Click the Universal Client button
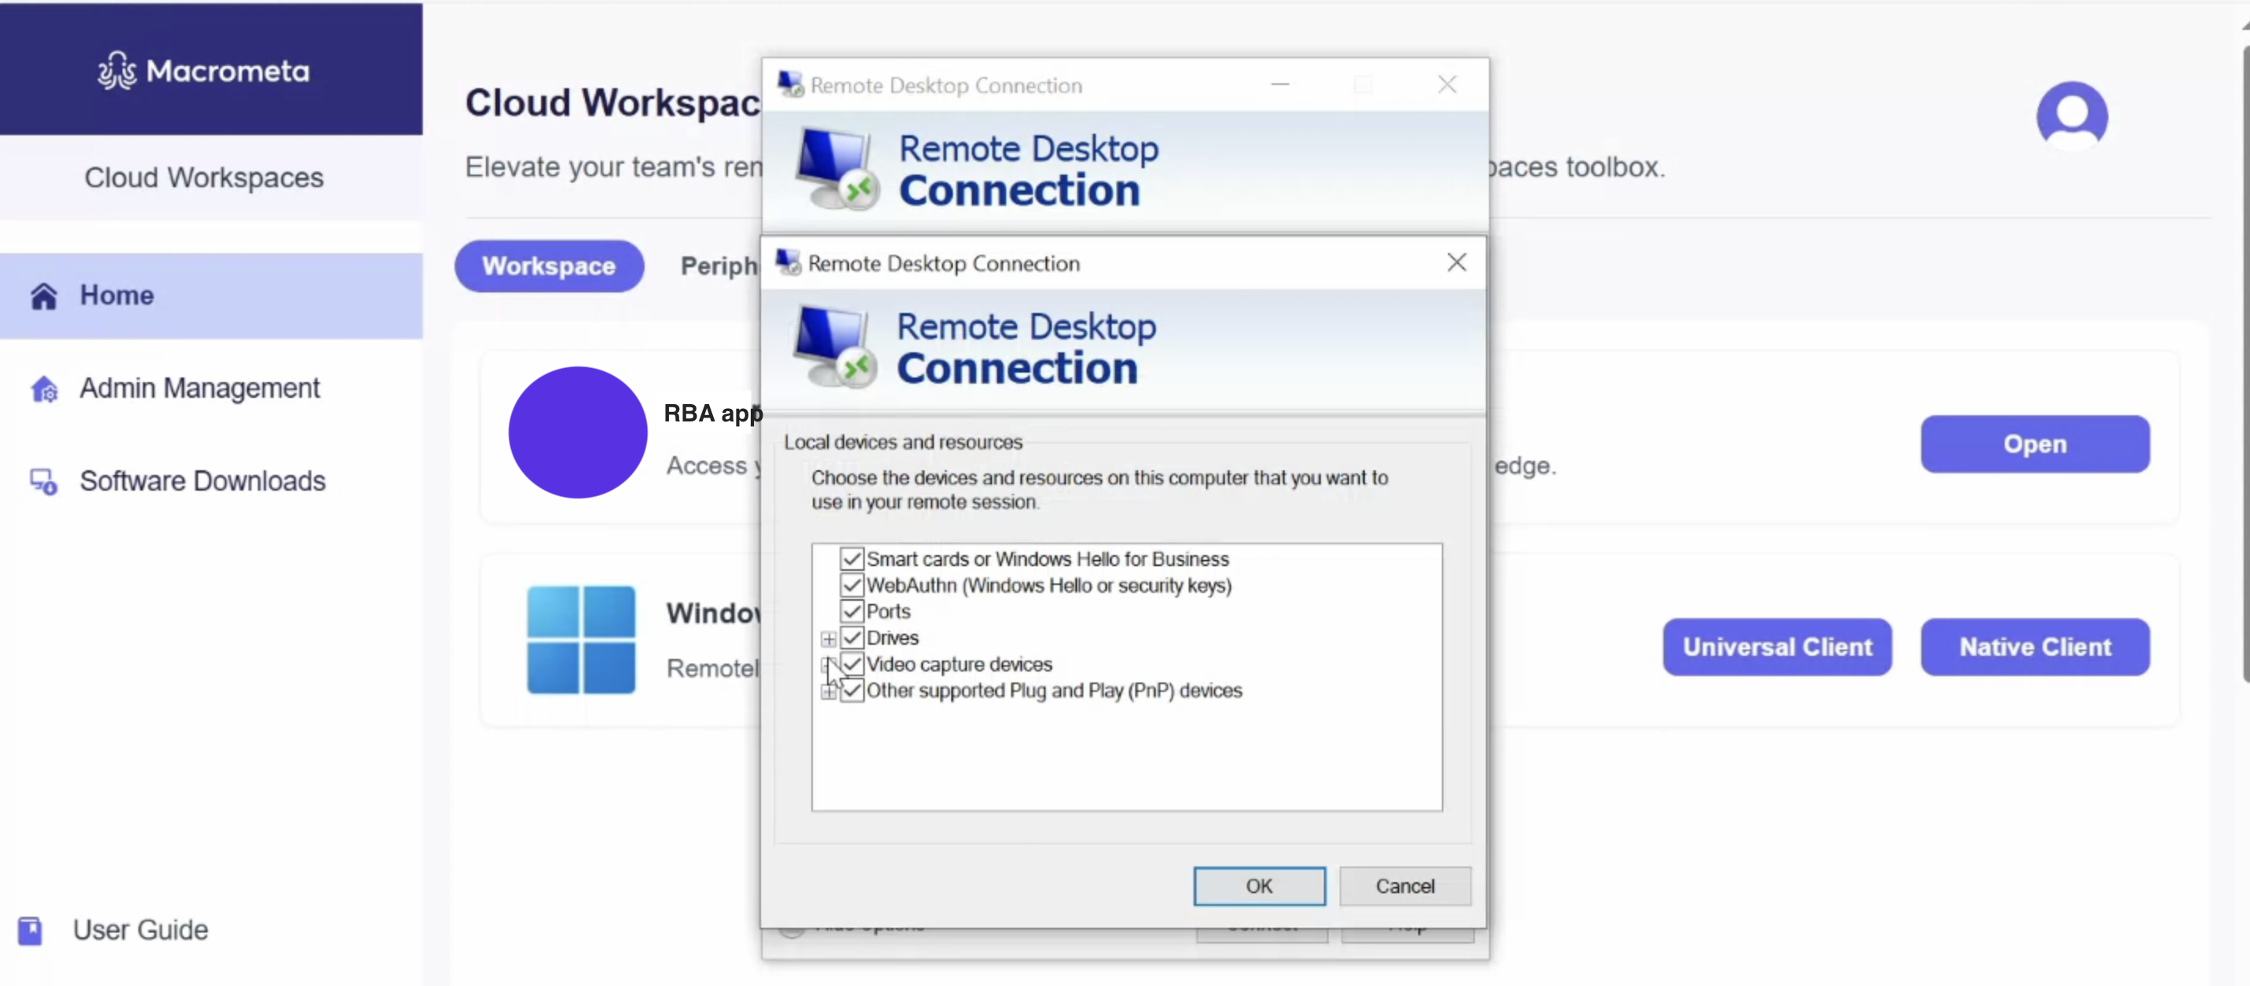 tap(1777, 646)
